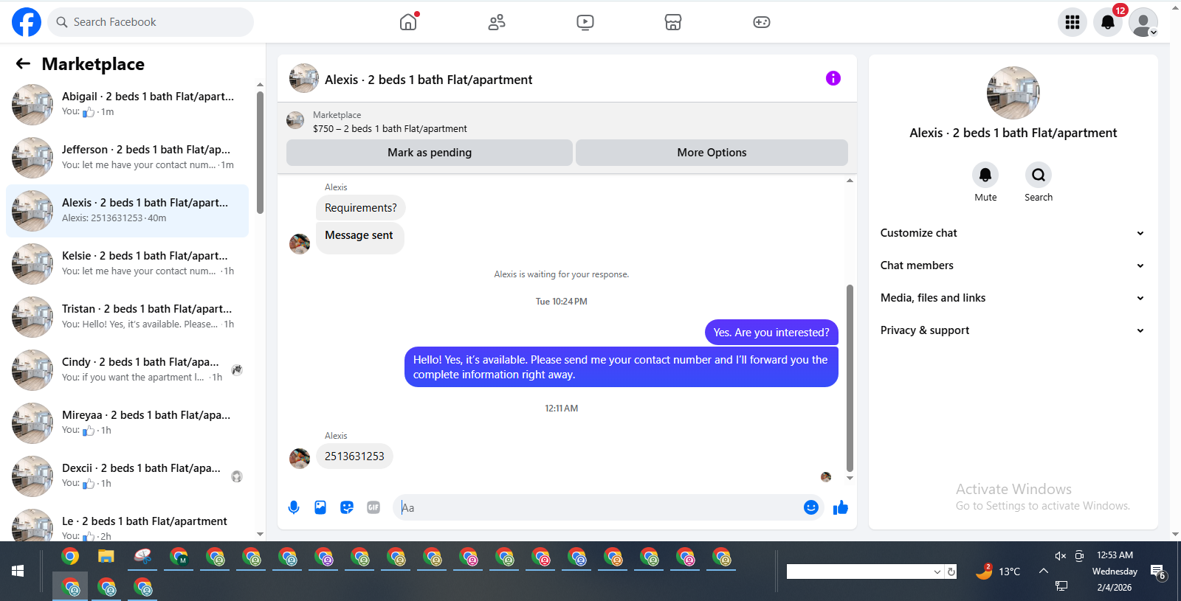Open the weather 13°C widget
Viewport: 1181px width, 601px height.
[998, 572]
